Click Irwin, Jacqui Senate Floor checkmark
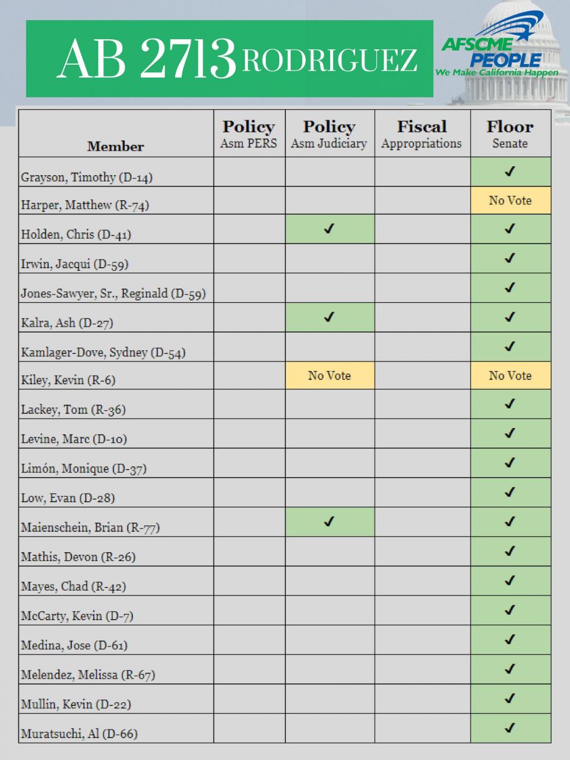570x760 pixels. pos(509,258)
